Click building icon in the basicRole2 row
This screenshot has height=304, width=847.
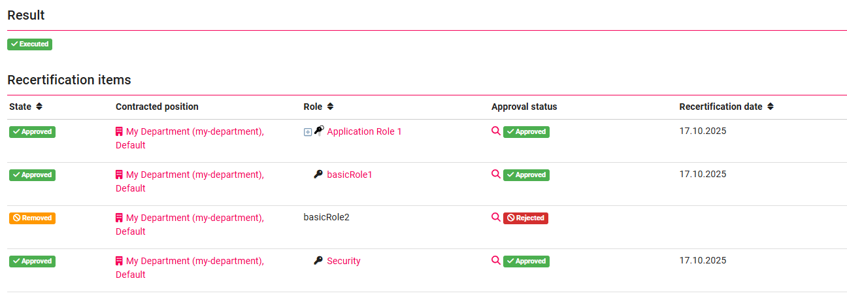(x=119, y=218)
